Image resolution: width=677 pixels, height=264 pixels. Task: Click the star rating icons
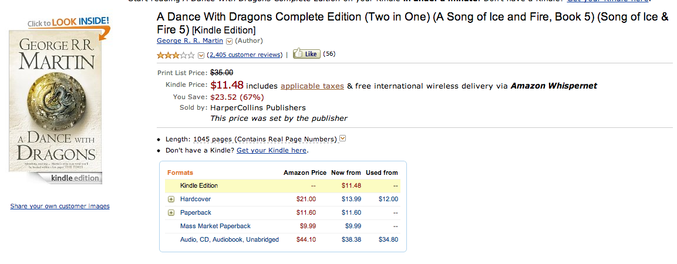176,55
